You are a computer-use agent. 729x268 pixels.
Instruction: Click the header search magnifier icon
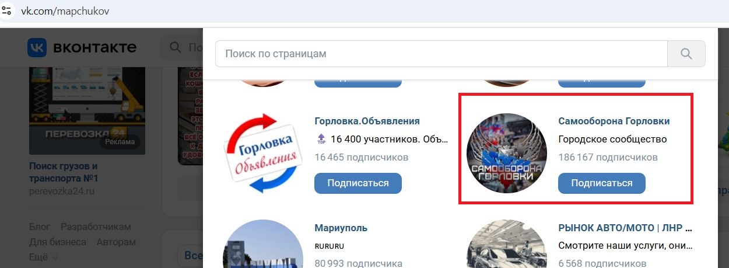click(x=175, y=47)
